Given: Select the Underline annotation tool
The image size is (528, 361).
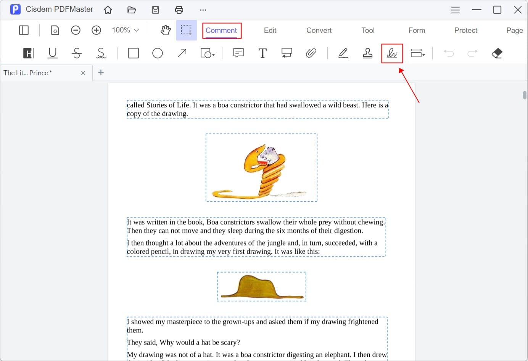Looking at the screenshot, I should [x=53, y=53].
